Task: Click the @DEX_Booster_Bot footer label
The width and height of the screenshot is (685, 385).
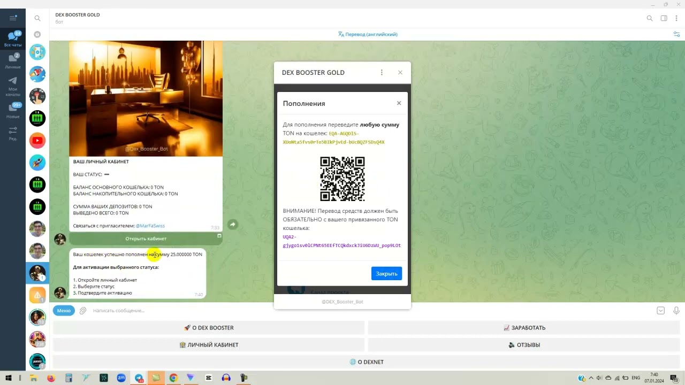Action: tap(342, 302)
